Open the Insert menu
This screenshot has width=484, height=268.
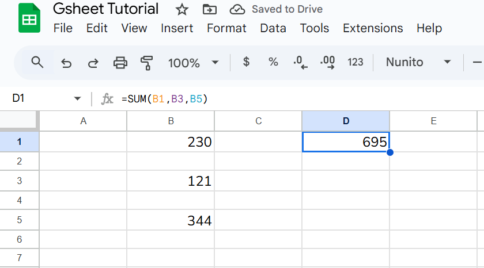[x=177, y=28]
